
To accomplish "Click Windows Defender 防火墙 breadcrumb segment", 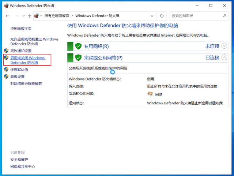I will pyautogui.click(x=97, y=16).
